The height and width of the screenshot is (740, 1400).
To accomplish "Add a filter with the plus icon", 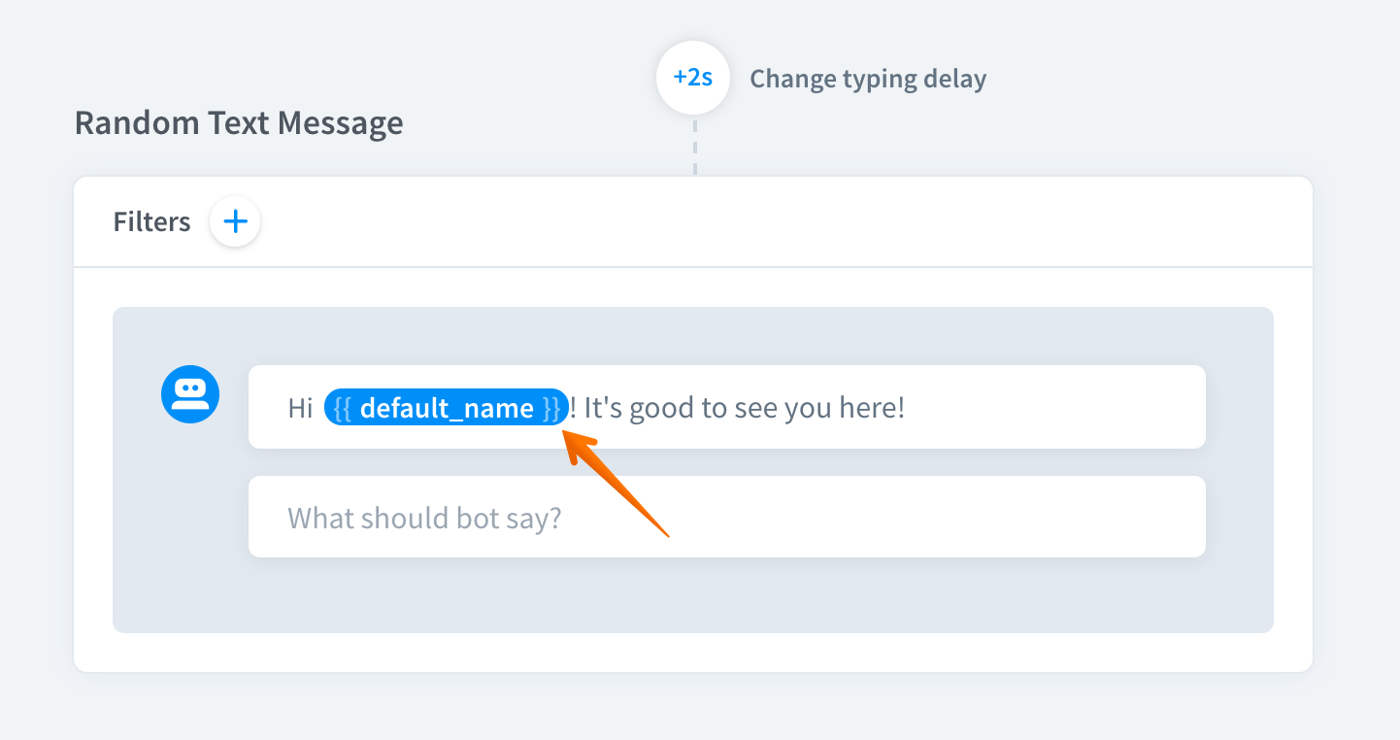I will pyautogui.click(x=235, y=222).
